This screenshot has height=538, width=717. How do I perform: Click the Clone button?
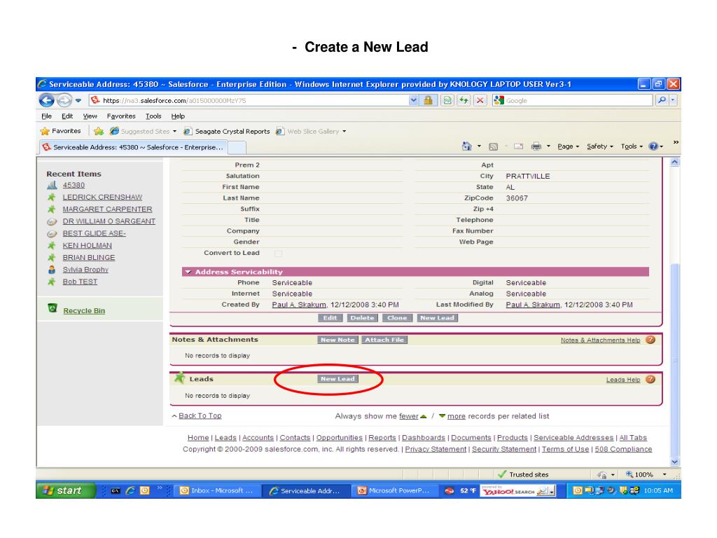(x=397, y=318)
